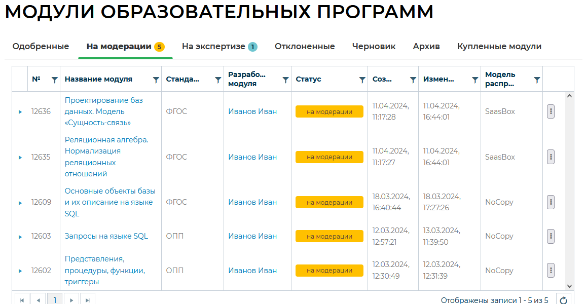Open module link Запросы на языке SQL
This screenshot has width=586, height=304.
tap(106, 236)
